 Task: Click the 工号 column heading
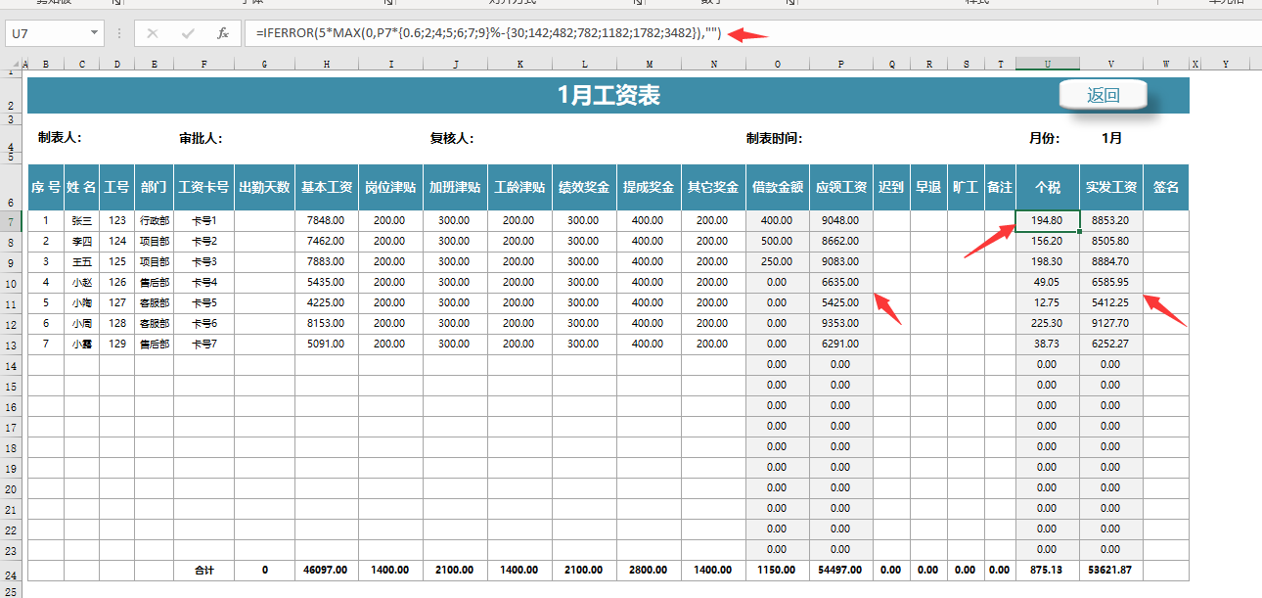tap(117, 187)
